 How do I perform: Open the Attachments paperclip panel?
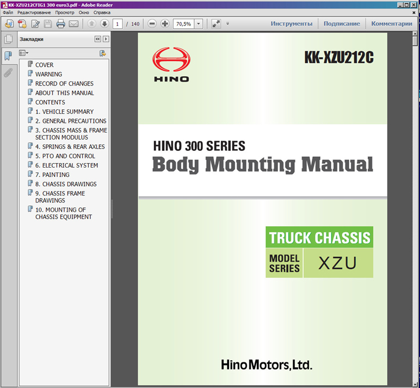click(8, 72)
